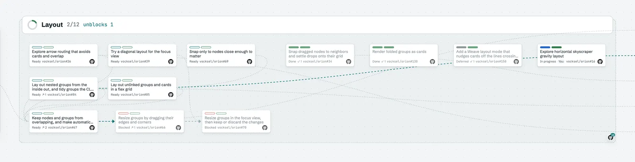Open GitHub icon on orion#69 card
The image size is (635, 162).
tap(250, 62)
